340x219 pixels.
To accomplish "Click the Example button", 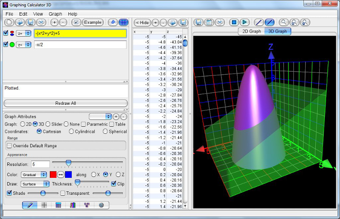I will click(93, 22).
